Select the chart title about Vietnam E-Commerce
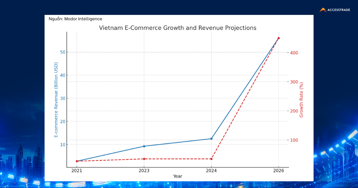This screenshot has height=188, width=358. pyautogui.click(x=178, y=28)
